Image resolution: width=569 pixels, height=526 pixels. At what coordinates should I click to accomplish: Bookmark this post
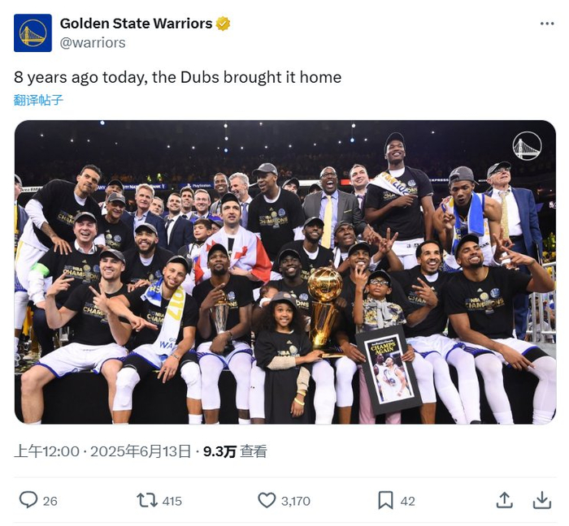point(386,500)
